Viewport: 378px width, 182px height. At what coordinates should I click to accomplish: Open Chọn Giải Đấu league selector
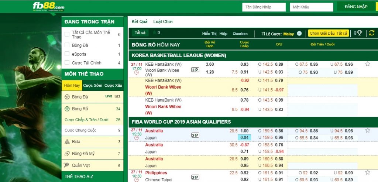coord(328,33)
